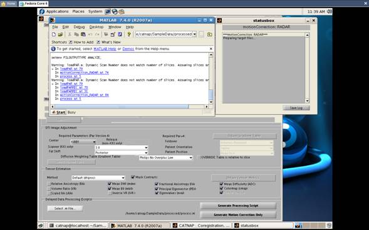Enable the Relative Anisotropy (RA) checkbox
This screenshot has height=230, width=369.
(x=49, y=184)
